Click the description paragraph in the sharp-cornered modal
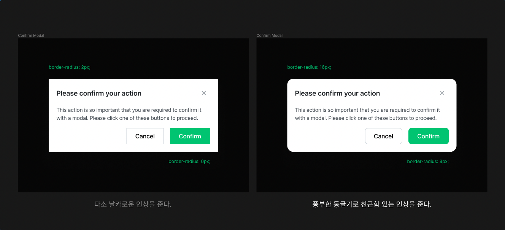The image size is (505, 230). (x=129, y=114)
